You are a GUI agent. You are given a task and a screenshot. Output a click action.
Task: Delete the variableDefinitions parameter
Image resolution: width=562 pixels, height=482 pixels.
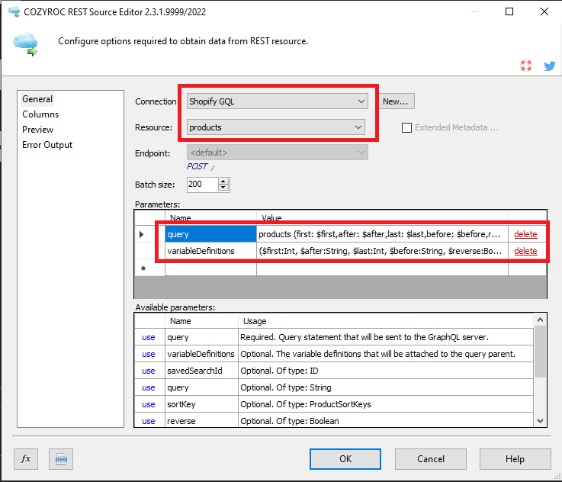525,251
